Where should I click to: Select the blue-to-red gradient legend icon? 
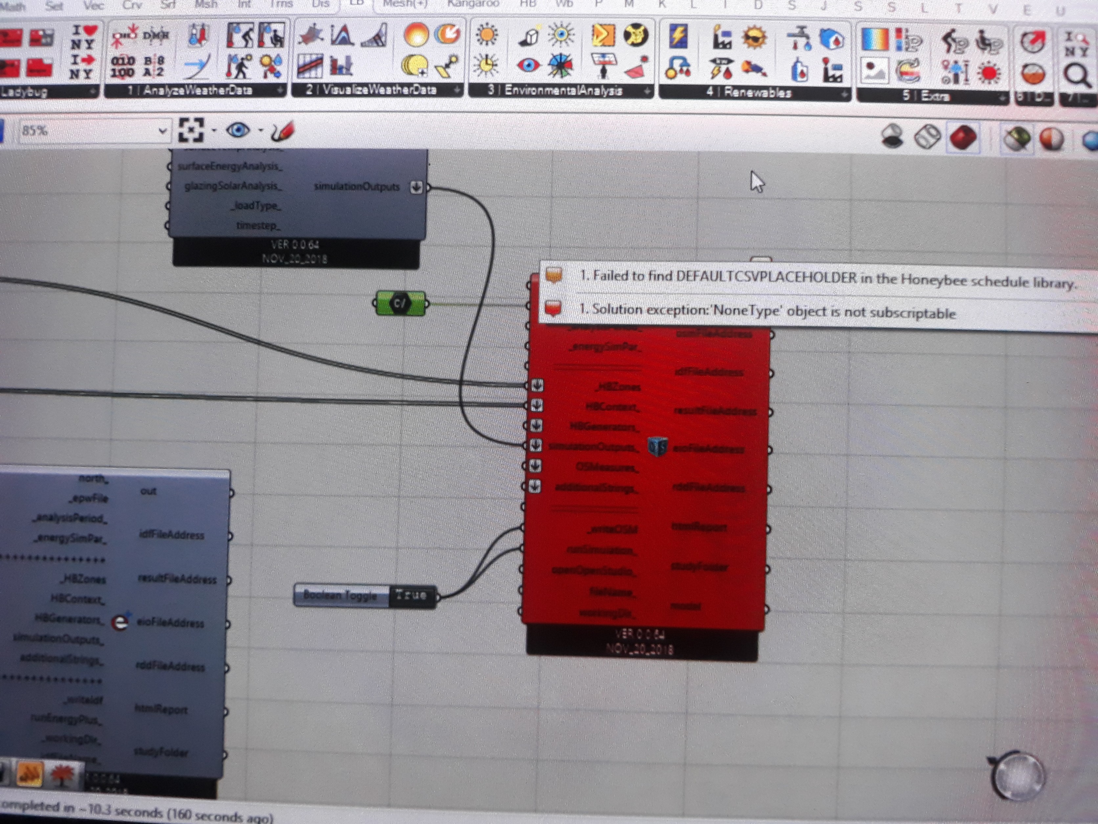(x=875, y=39)
